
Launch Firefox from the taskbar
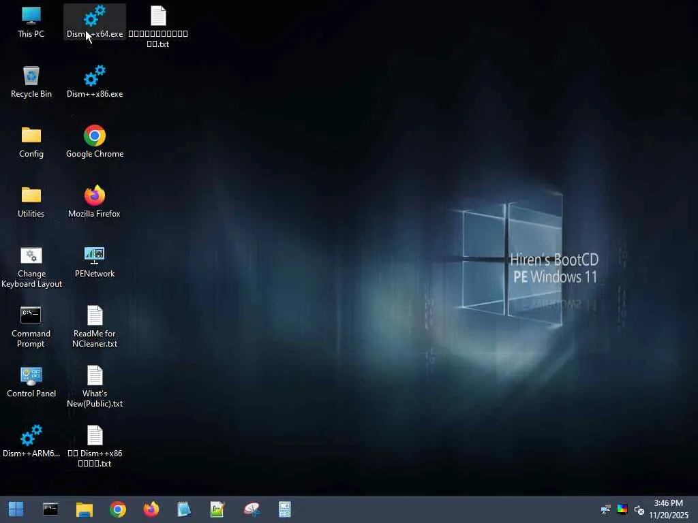pyautogui.click(x=151, y=509)
